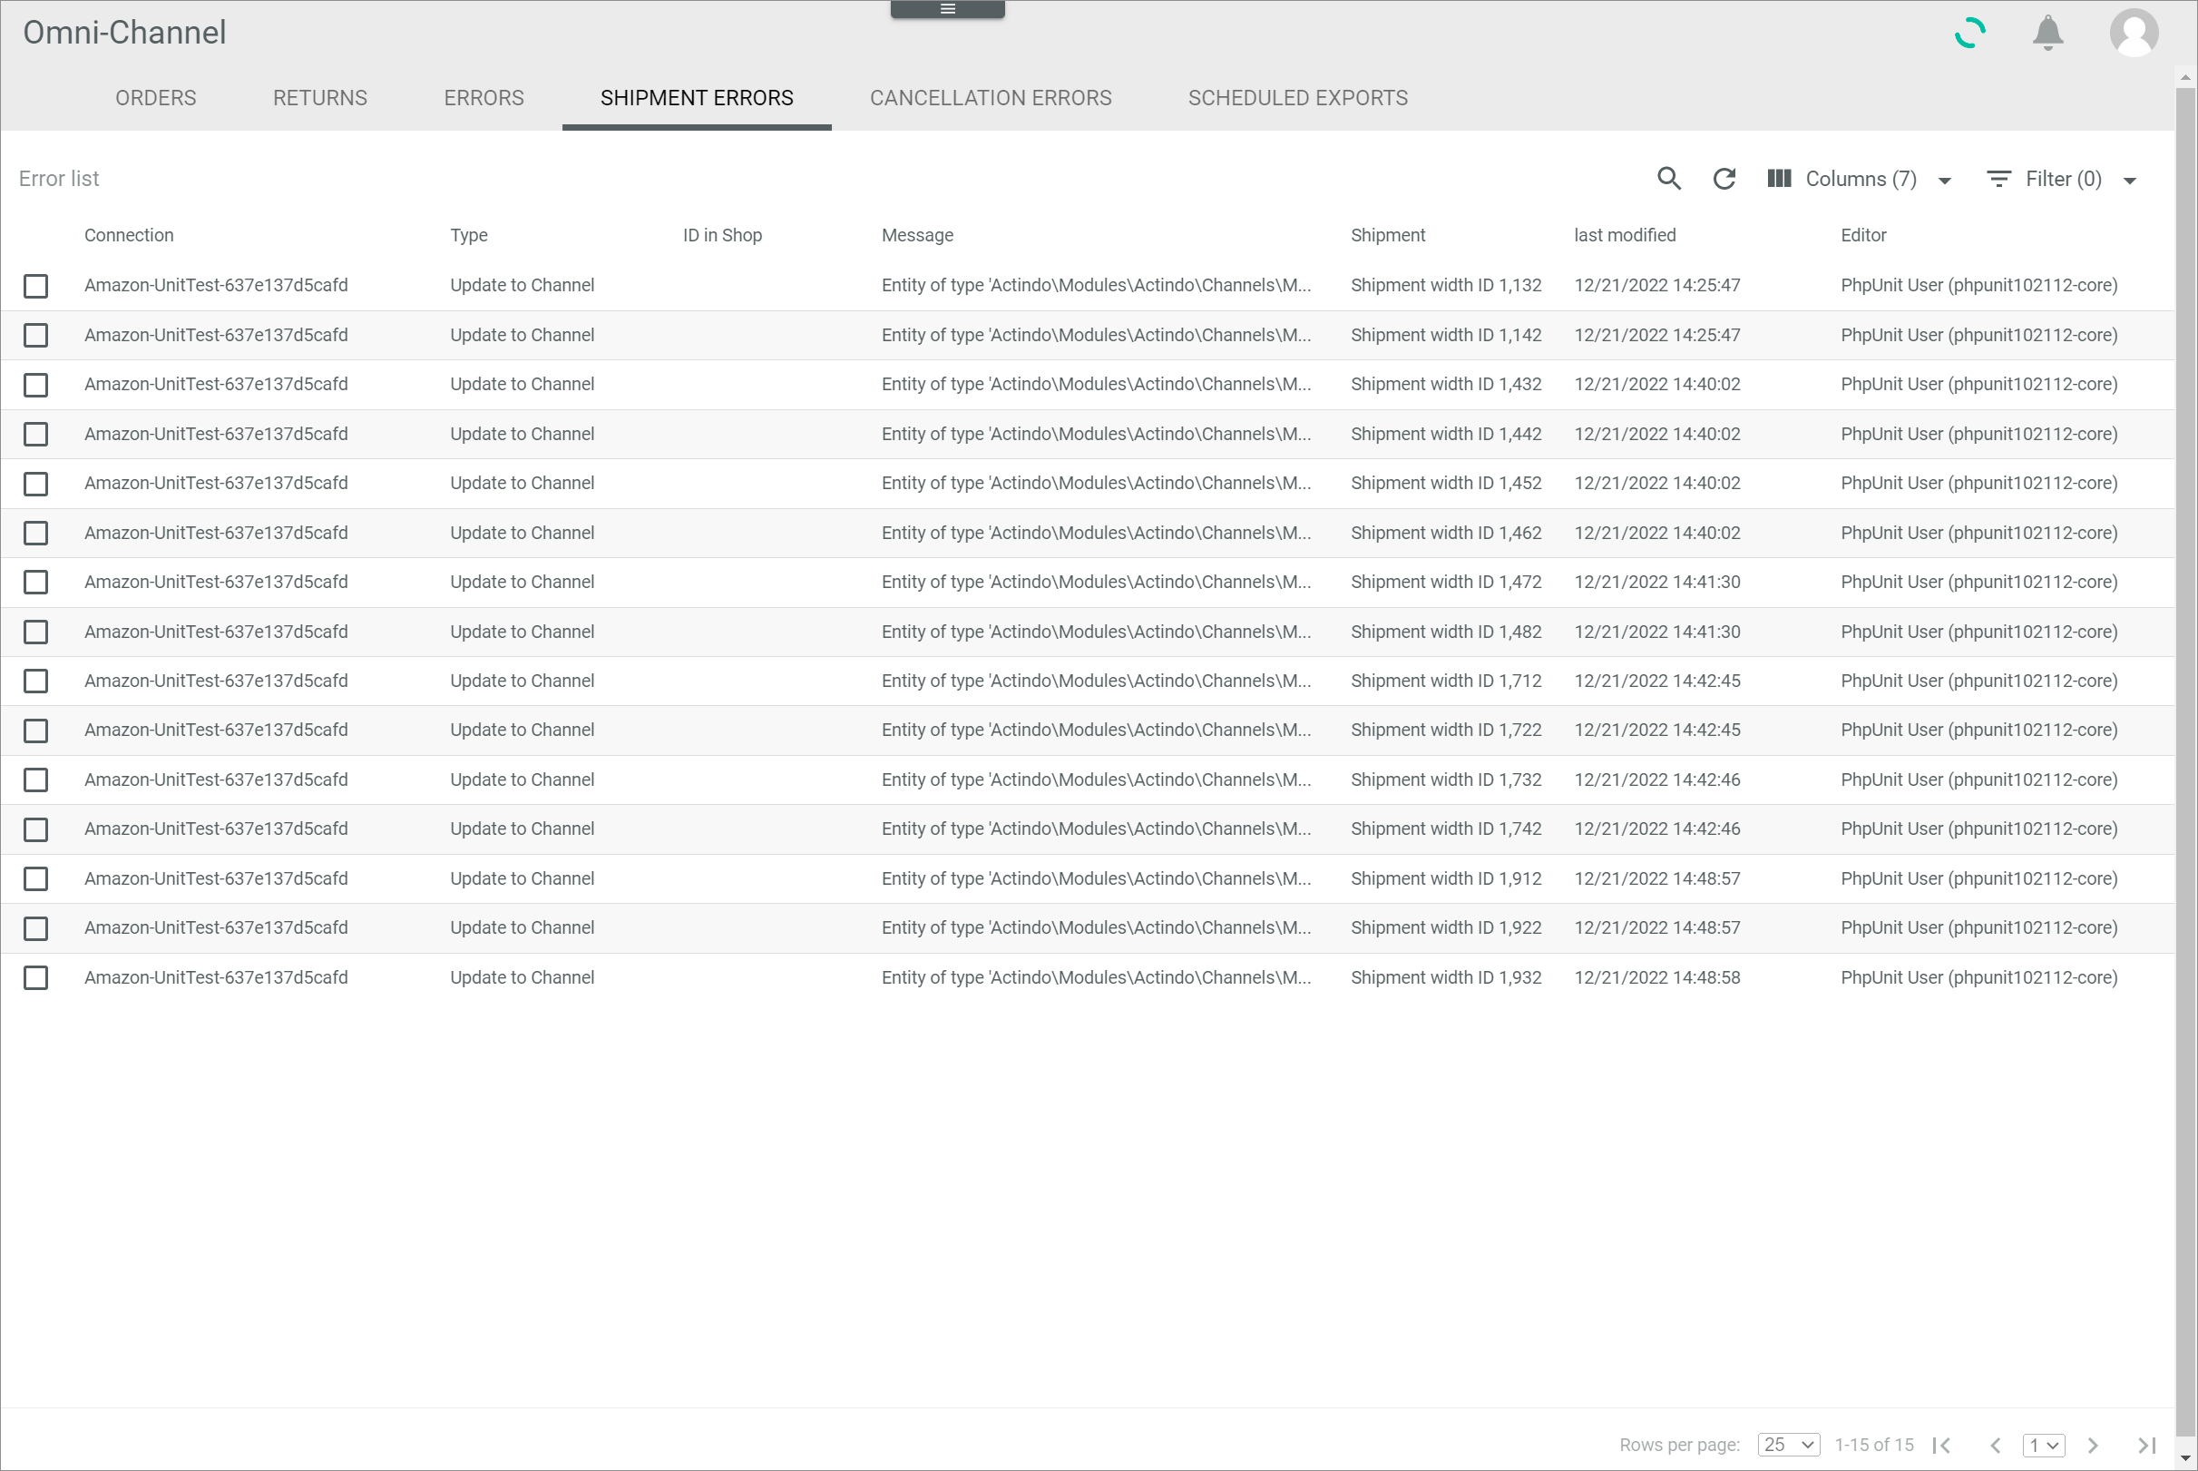Click the filter lines icon
Viewport: 2198px width, 1471px height.
[x=1998, y=178]
